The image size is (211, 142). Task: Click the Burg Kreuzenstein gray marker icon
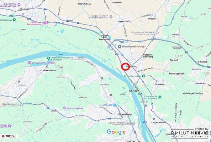click(x=111, y=17)
